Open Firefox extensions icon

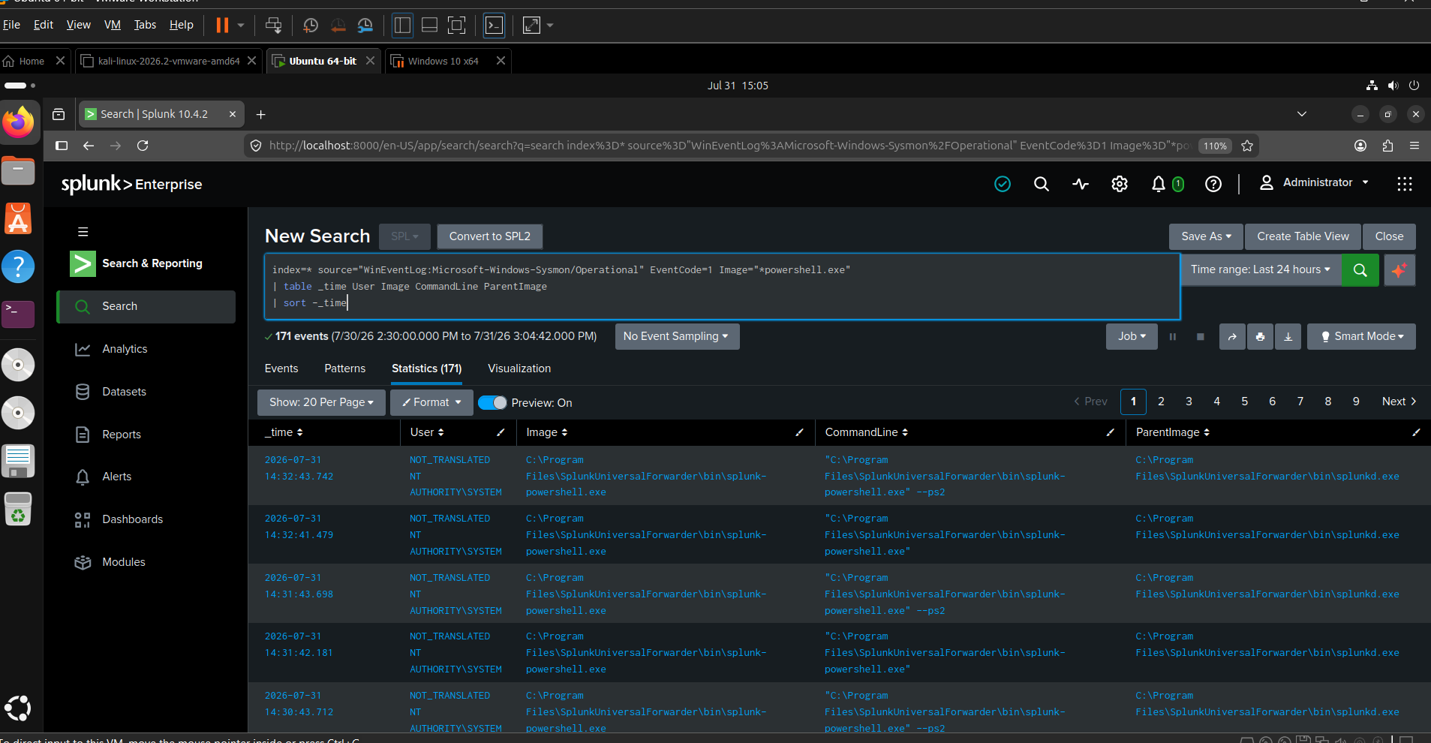pos(1387,146)
